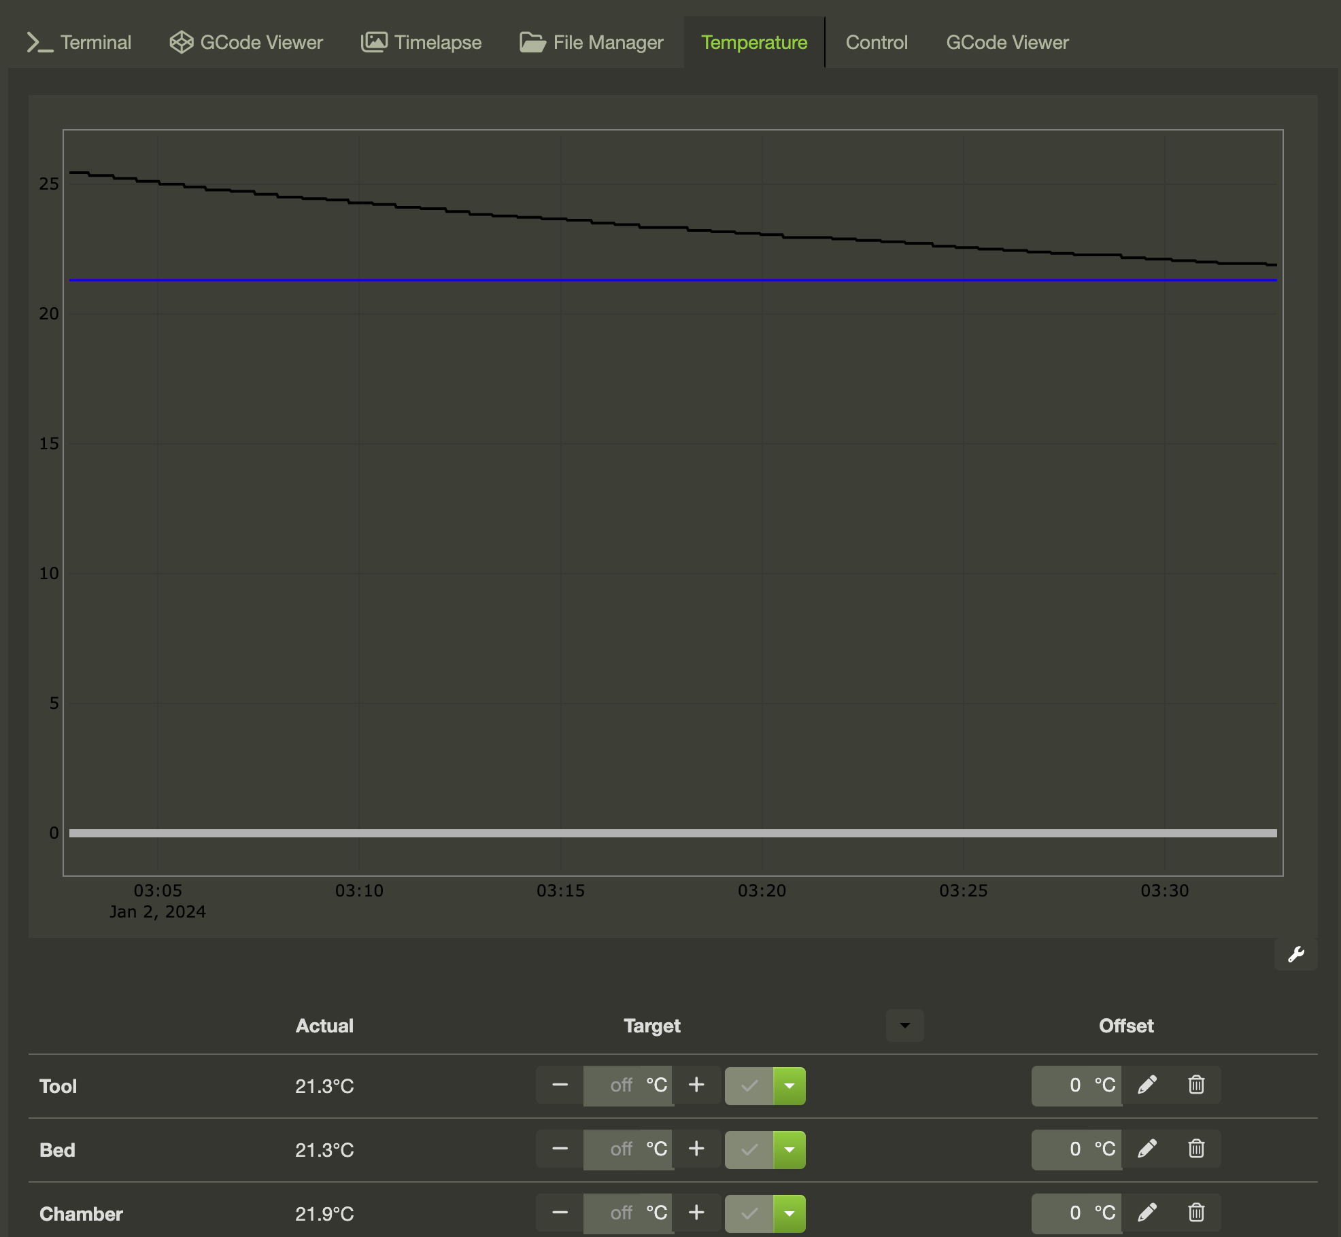Click the 03:20 time label on graph

coord(762,890)
